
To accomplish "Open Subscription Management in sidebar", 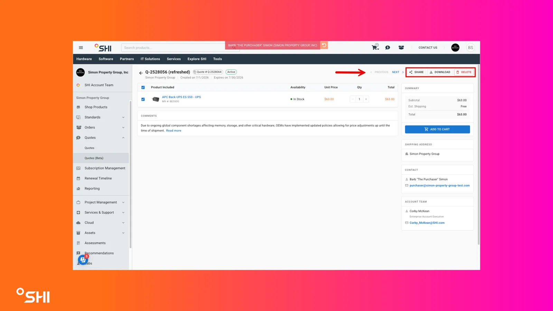I will click(101, 168).
